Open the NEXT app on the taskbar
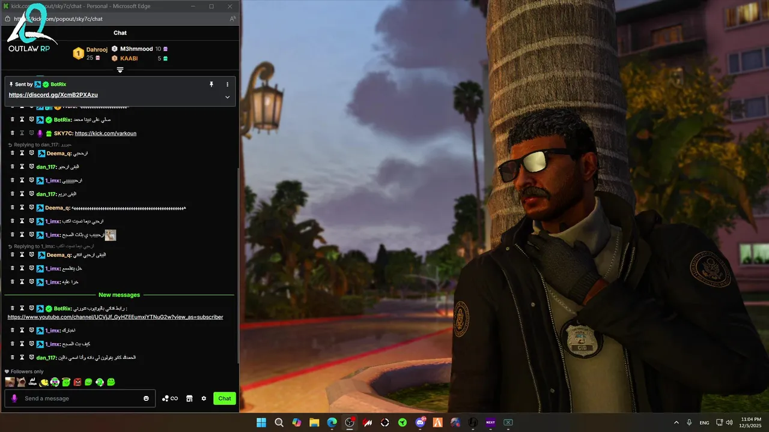 pos(490,422)
